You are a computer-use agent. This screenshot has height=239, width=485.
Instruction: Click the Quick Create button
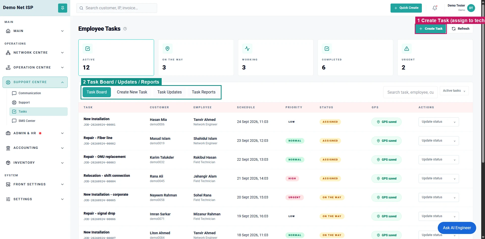click(x=406, y=8)
